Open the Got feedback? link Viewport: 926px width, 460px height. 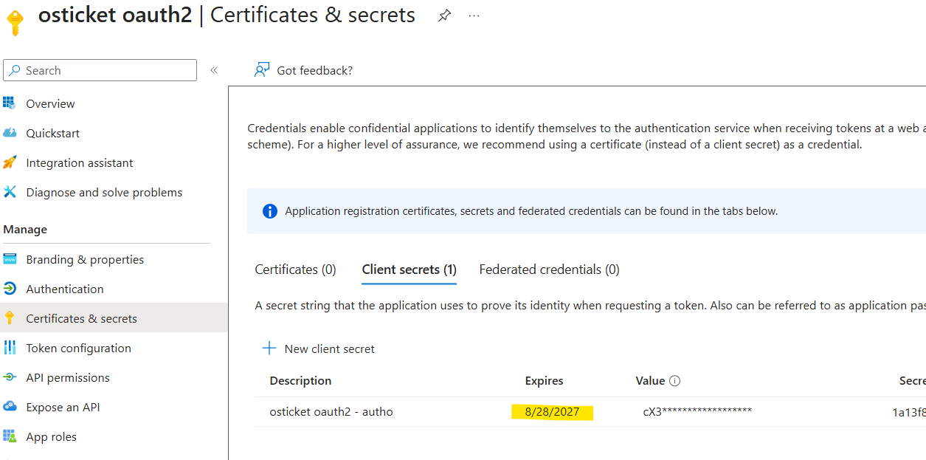click(314, 70)
